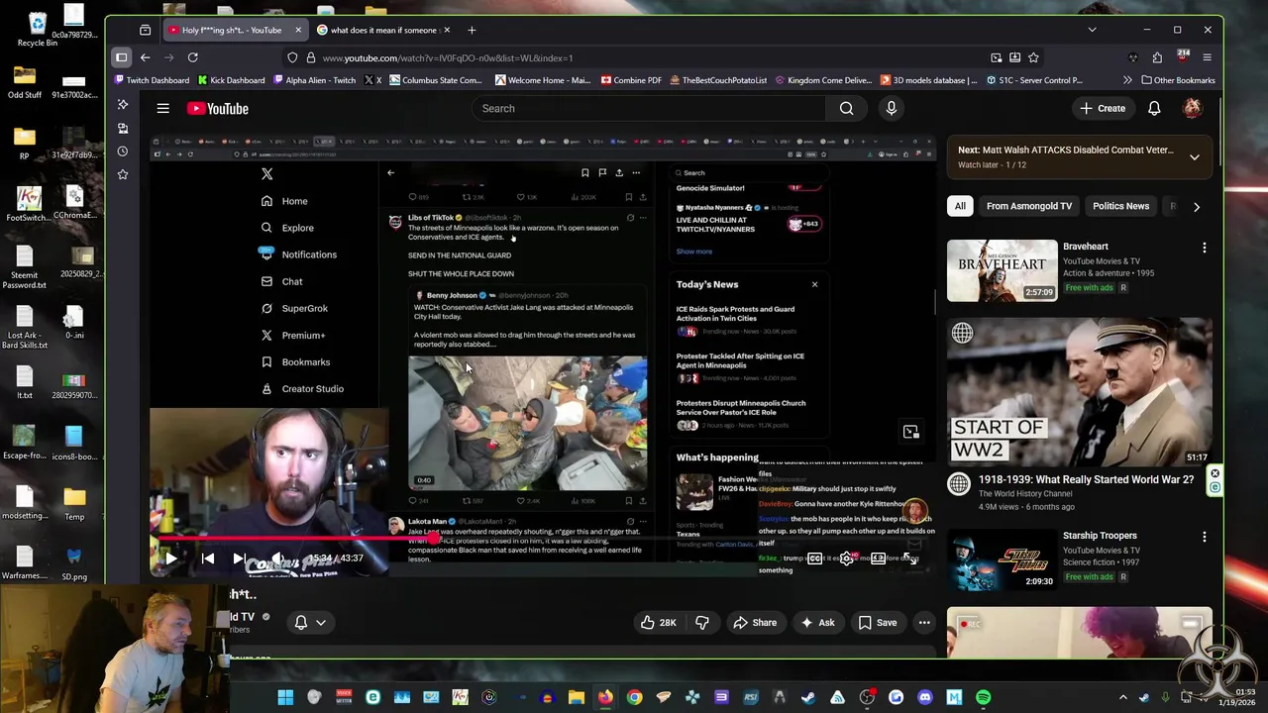Open Chrome from the taskbar
1268x713 pixels.
[x=634, y=698]
